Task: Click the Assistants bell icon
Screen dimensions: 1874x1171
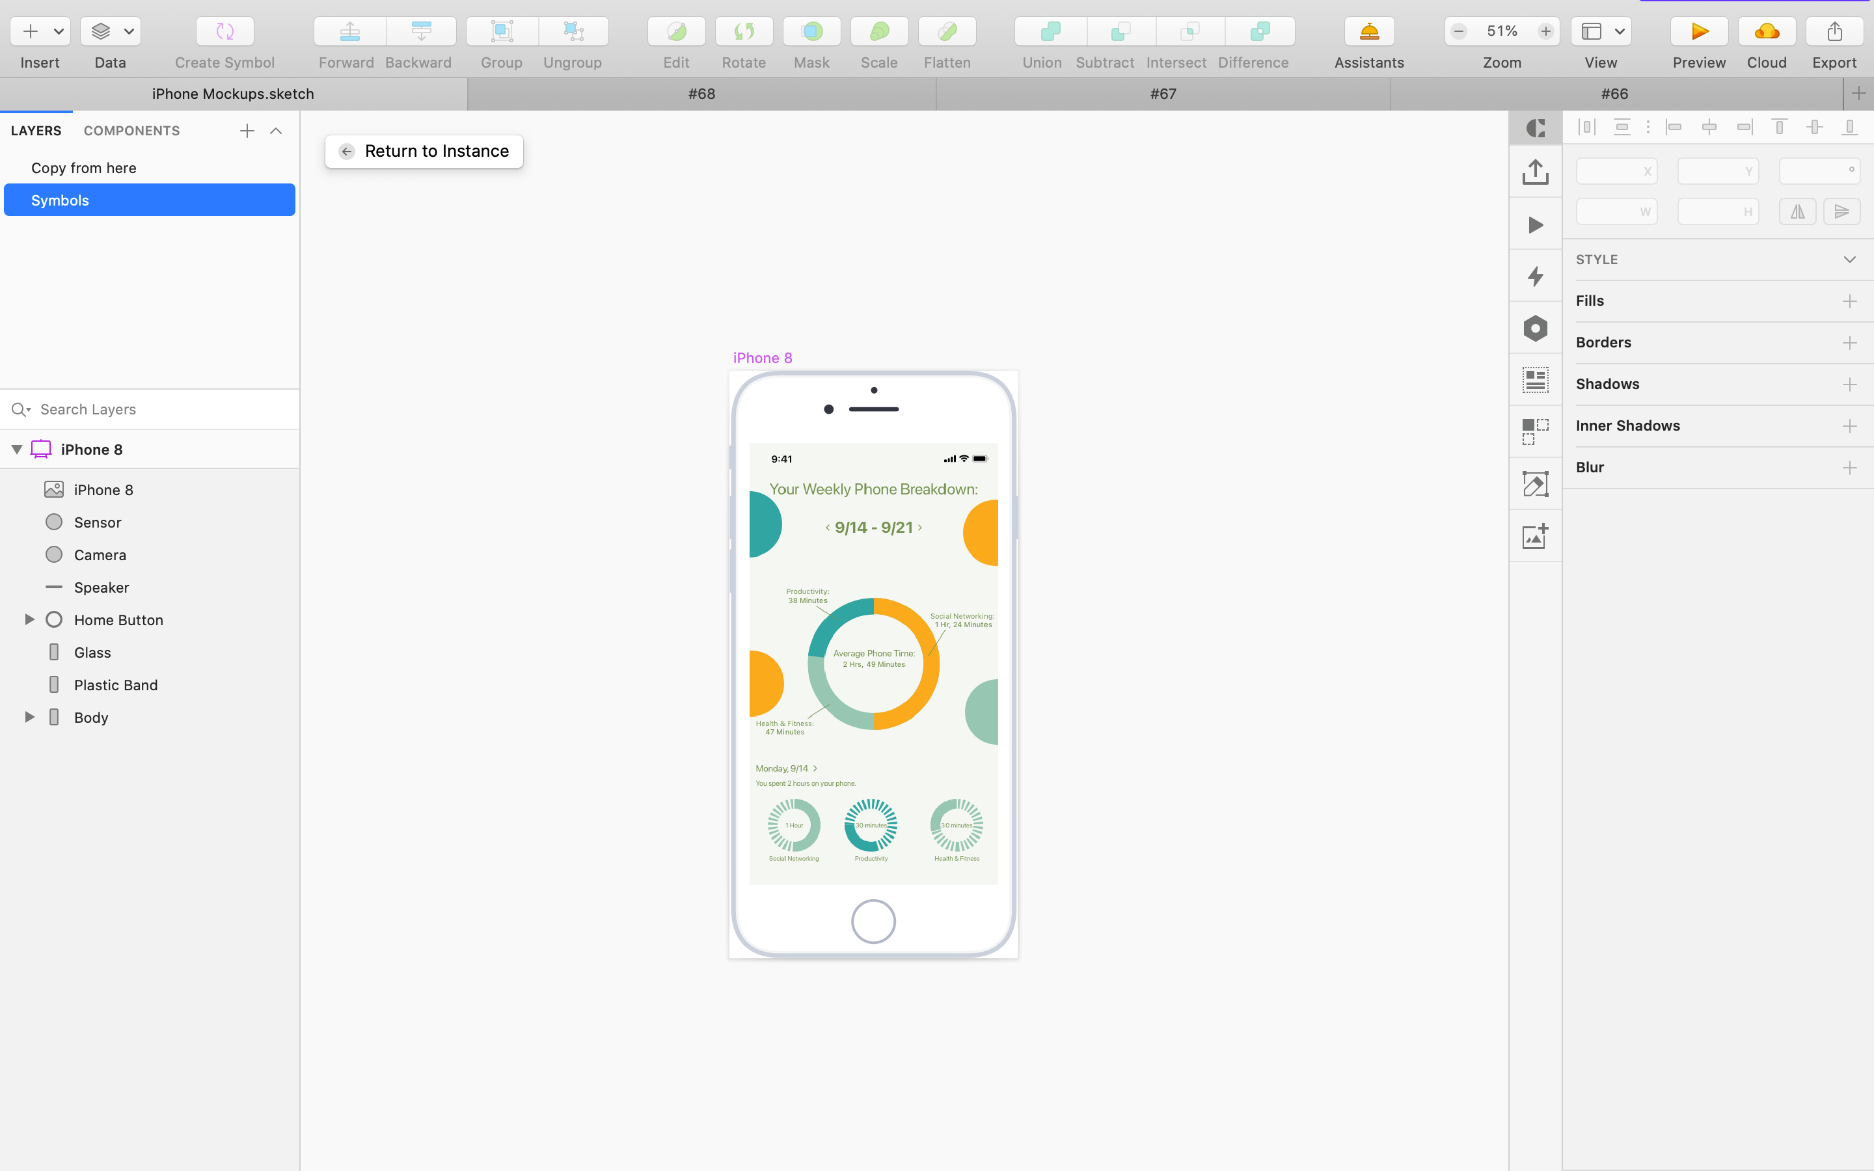Action: click(1368, 32)
